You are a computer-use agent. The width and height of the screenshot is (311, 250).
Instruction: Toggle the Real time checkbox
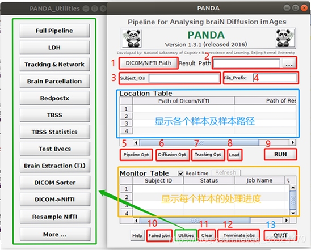[x=180, y=173]
